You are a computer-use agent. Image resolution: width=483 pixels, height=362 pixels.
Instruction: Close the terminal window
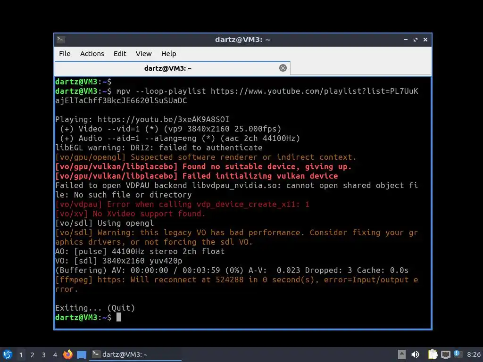425,40
